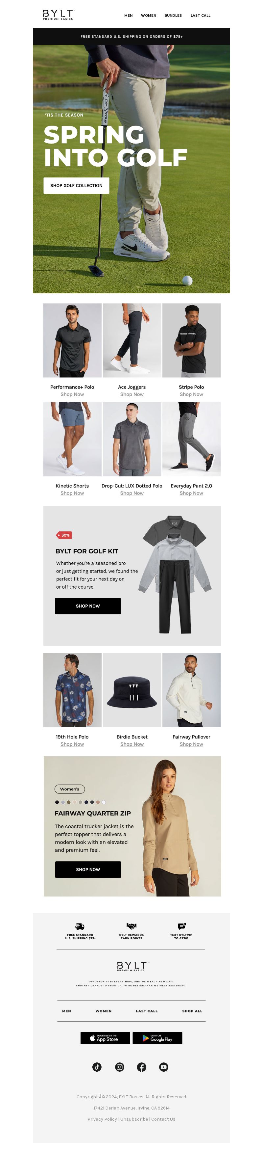Click the free shipping truck icon
Image resolution: width=263 pixels, height=1152 pixels.
[80, 926]
